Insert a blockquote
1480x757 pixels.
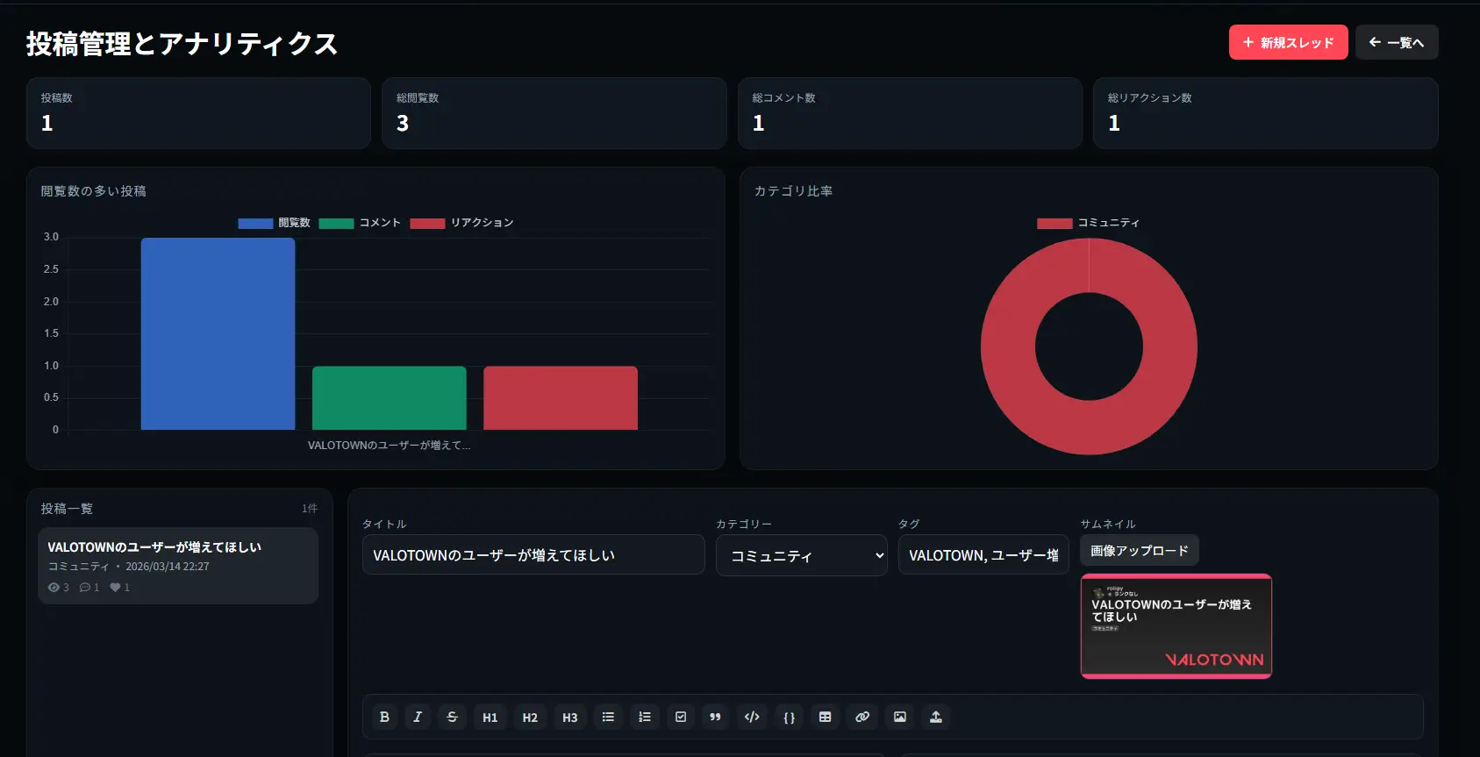click(715, 717)
